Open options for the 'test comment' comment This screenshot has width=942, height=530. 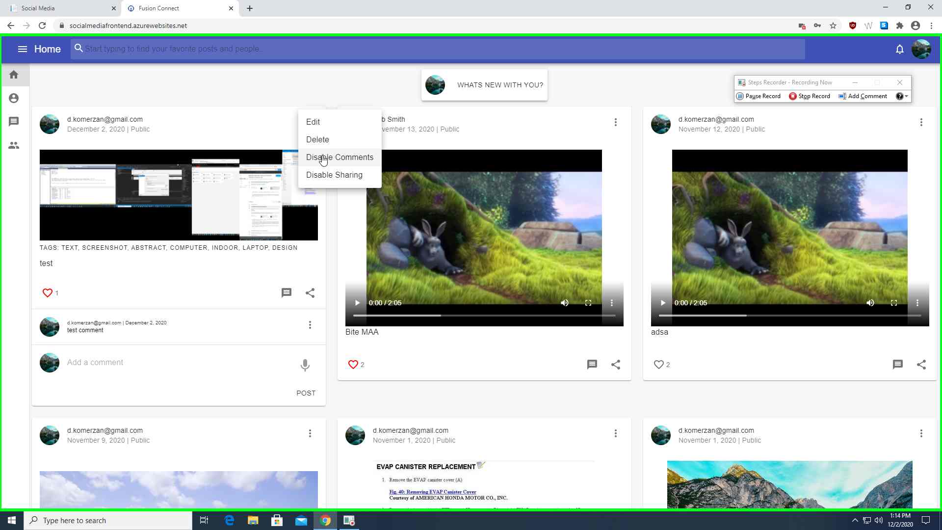310,325
